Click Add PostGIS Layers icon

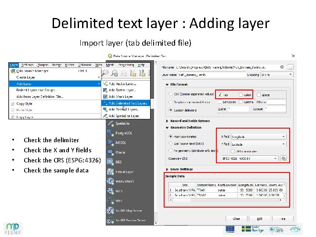point(105,109)
